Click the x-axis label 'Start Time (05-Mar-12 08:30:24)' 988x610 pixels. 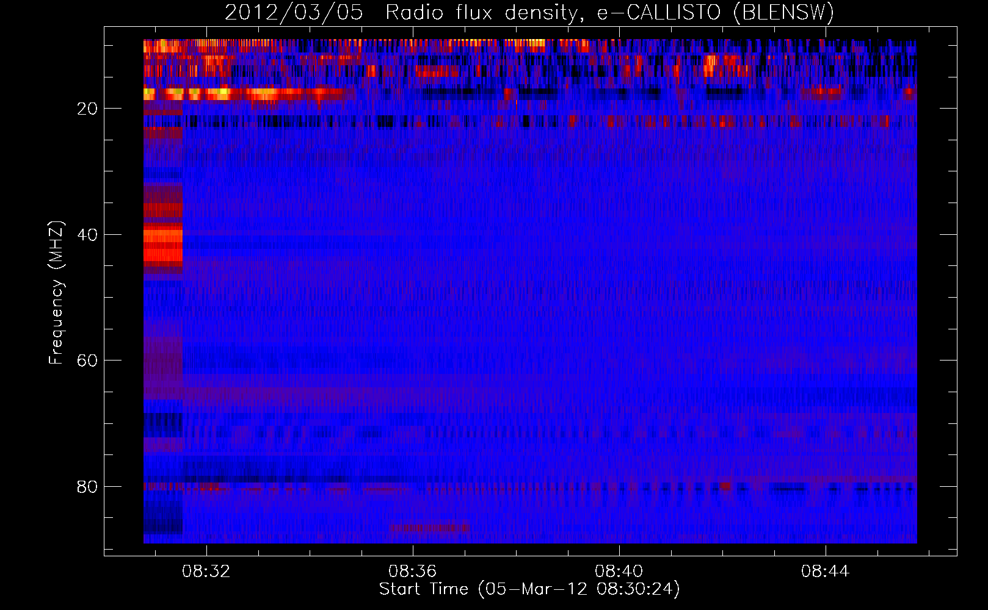(x=529, y=589)
